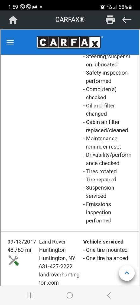Screen dimensions: 140x305
Task: Tap Android recent apps button
Action: pos(30,295)
